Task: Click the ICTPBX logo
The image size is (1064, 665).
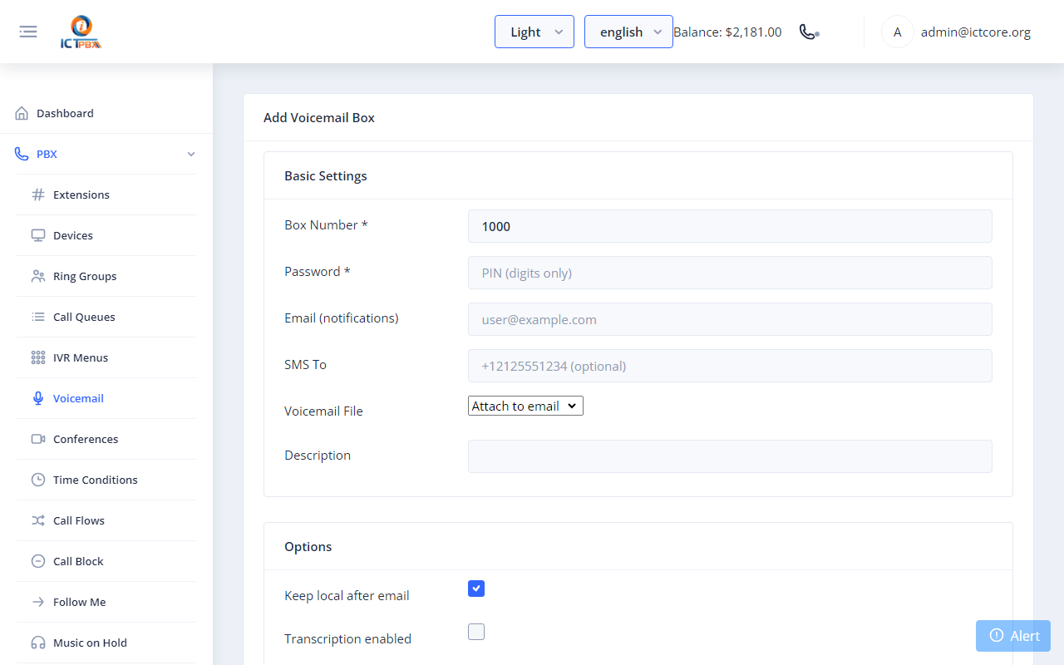Action: (81, 32)
